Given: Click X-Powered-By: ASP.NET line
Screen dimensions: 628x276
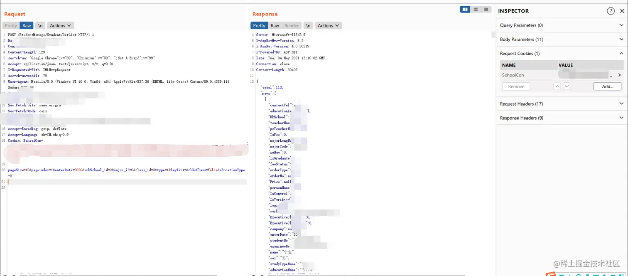Looking at the screenshot, I should pyautogui.click(x=277, y=52).
